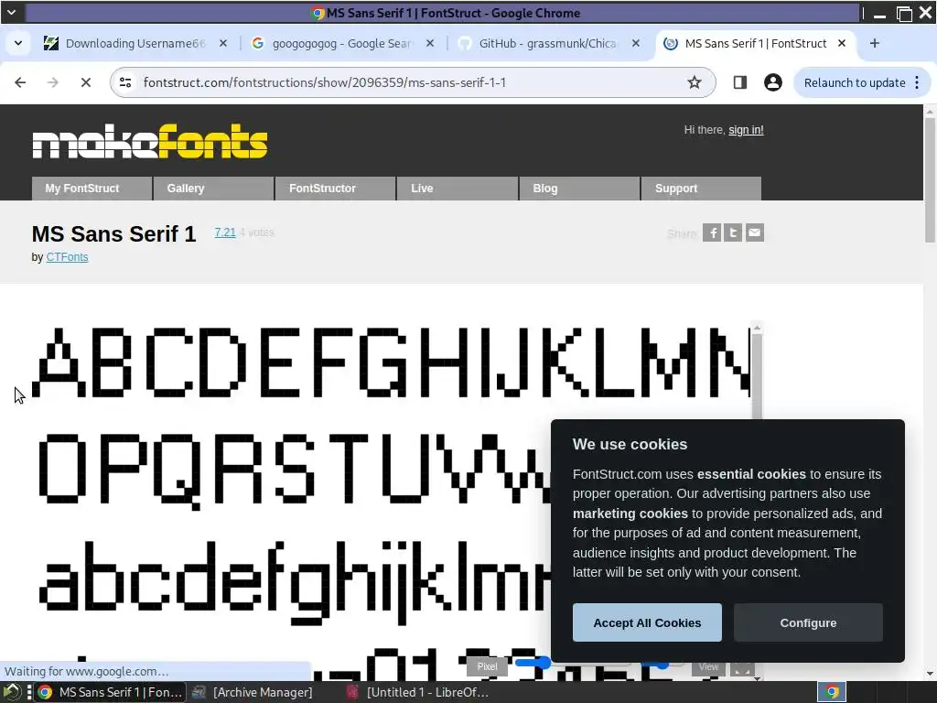Accept All Cookies

[647, 622]
